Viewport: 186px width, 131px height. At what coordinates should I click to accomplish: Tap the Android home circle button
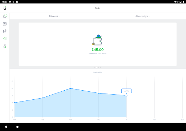point(17,127)
